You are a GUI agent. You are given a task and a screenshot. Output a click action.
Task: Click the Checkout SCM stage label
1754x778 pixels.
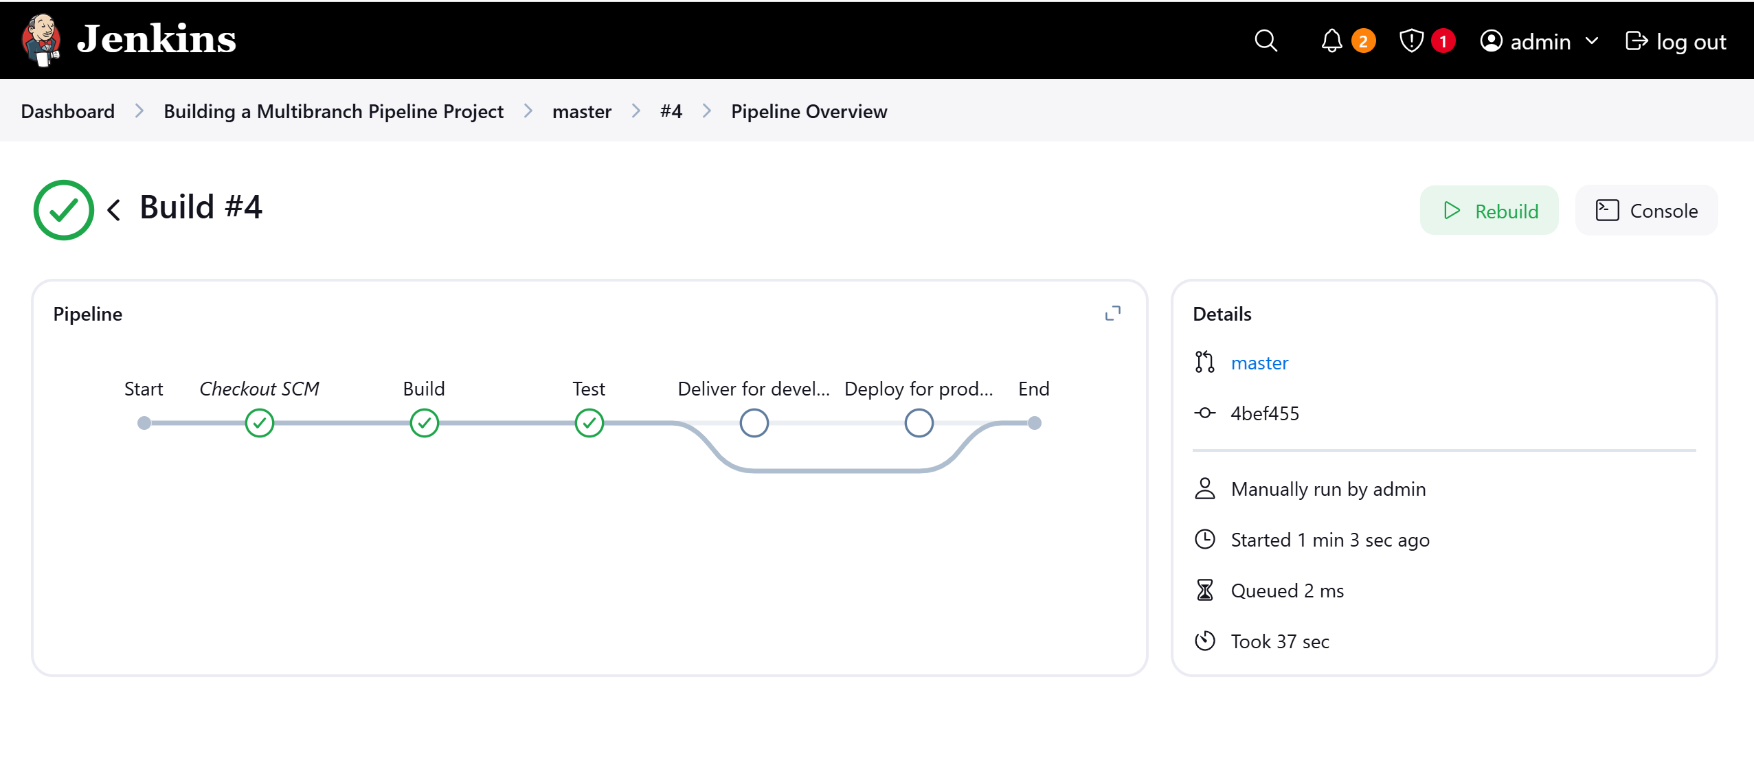260,389
